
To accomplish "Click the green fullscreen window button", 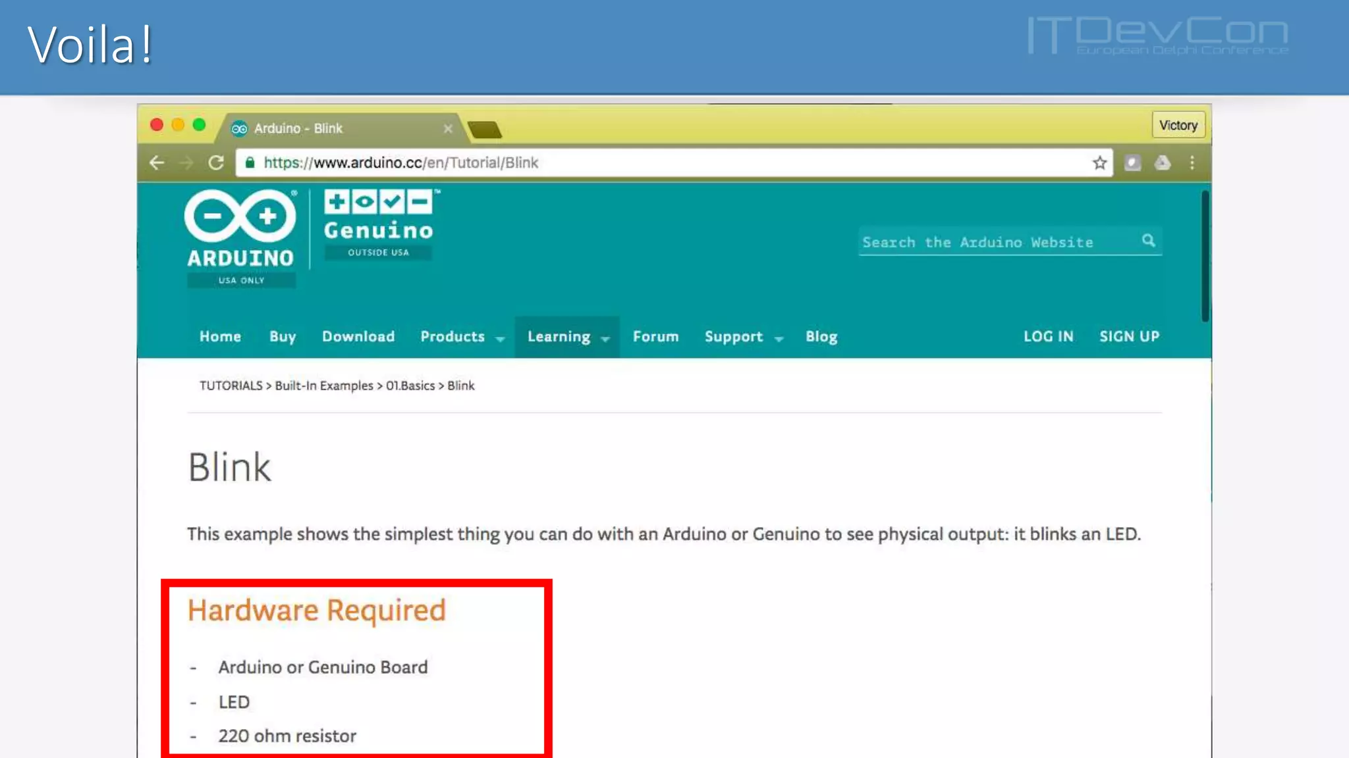I will 199,124.
